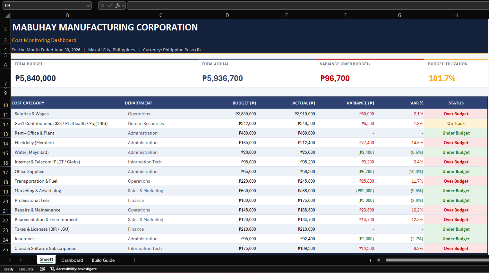Select the Electricity (Meralco) cell

tap(67, 143)
